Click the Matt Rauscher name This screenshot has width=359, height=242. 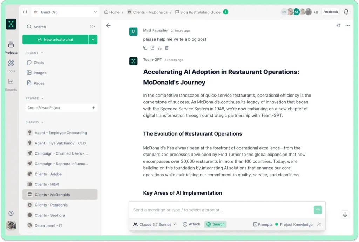point(156,30)
